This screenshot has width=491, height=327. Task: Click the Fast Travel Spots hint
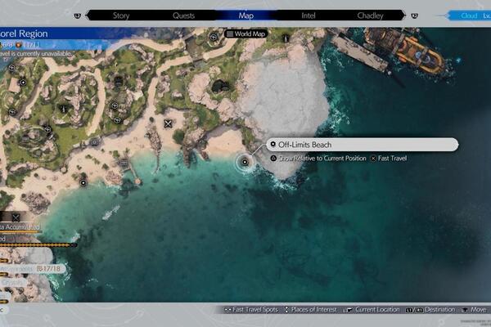(251, 310)
